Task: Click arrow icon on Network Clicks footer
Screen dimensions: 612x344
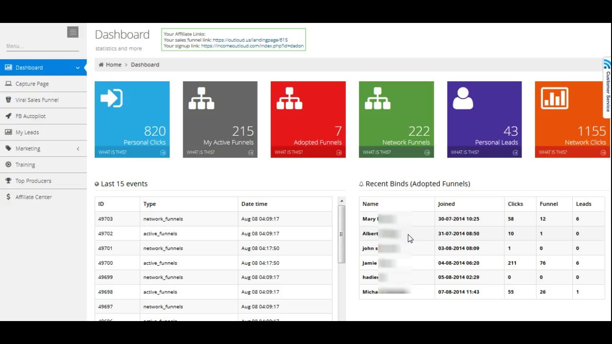Action: pyautogui.click(x=603, y=152)
